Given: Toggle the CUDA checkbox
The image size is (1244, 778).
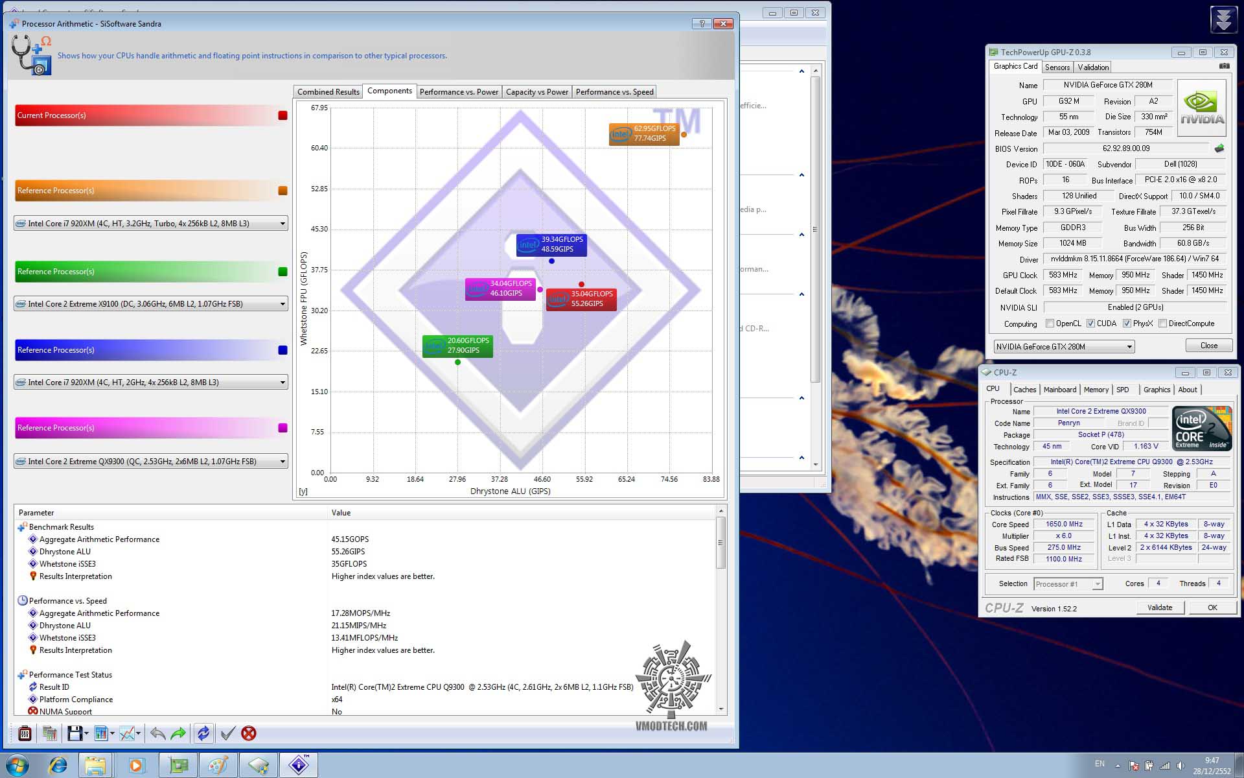Looking at the screenshot, I should tap(1091, 324).
